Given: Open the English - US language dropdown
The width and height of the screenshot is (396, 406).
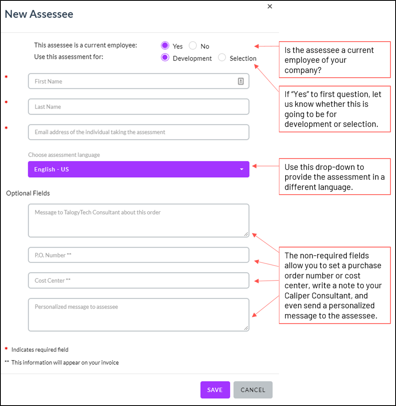Looking at the screenshot, I should tap(138, 169).
